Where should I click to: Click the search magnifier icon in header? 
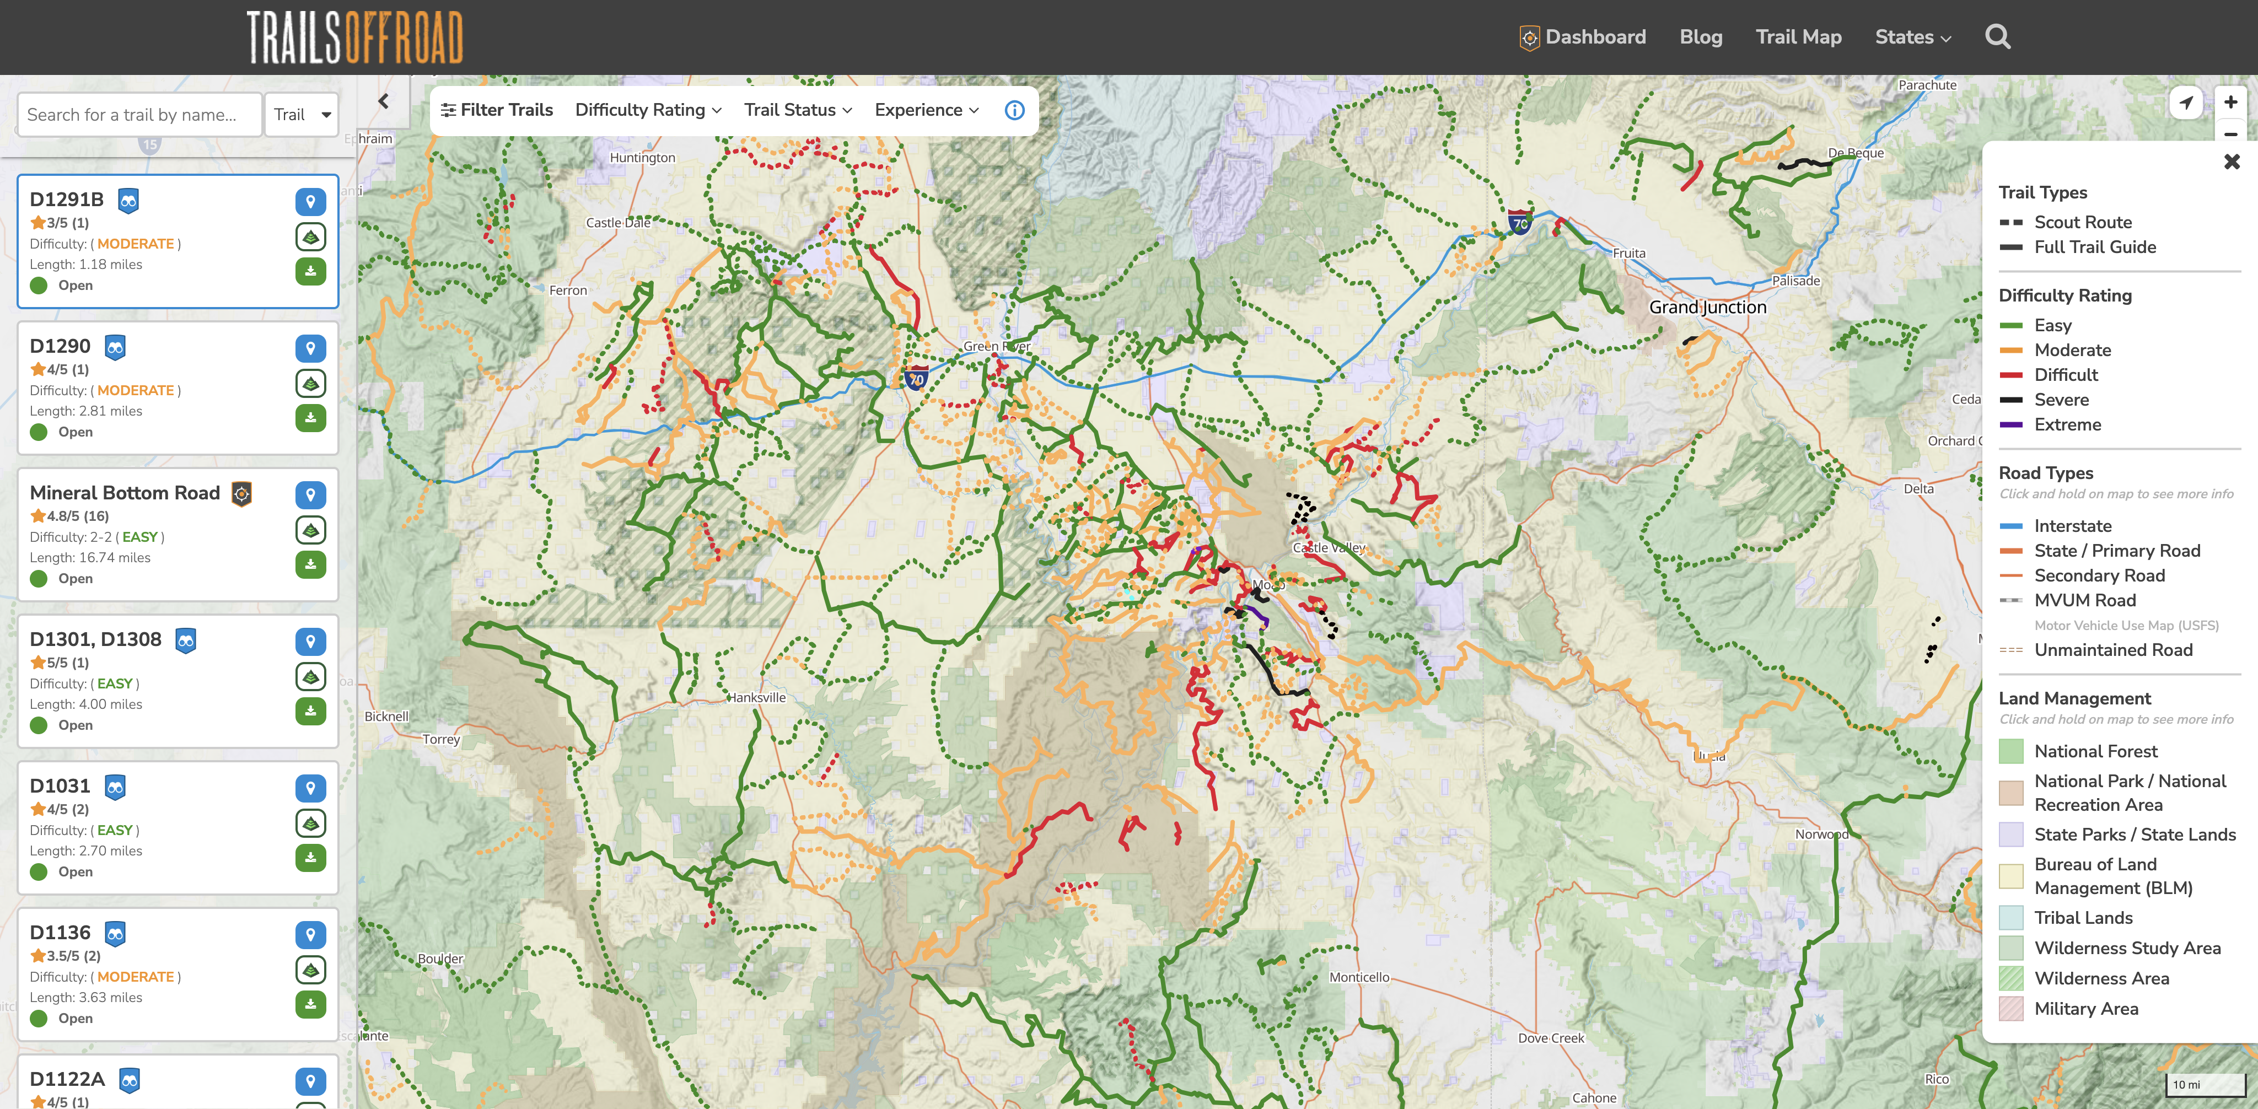pos(1998,37)
